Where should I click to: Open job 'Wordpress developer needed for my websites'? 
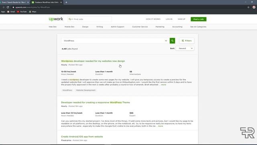[93, 61]
